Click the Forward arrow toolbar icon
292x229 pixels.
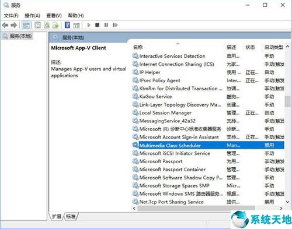point(14,25)
